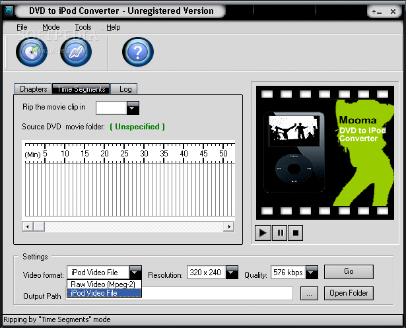Viewport: 406px width, 328px height.
Task: Click the 25 minute mark on the ruler
Action: point(124,154)
